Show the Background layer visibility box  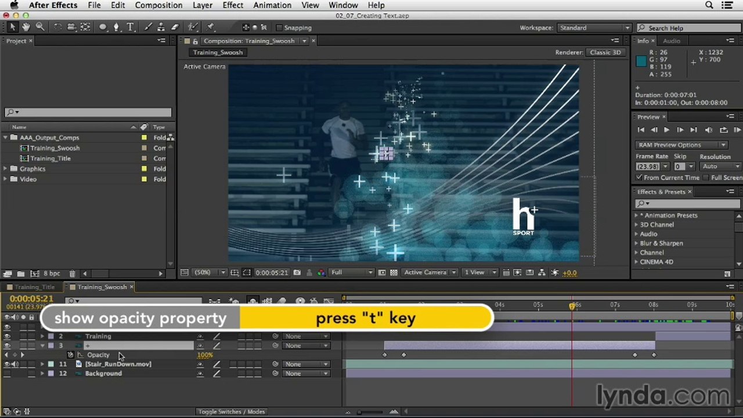[x=7, y=373]
